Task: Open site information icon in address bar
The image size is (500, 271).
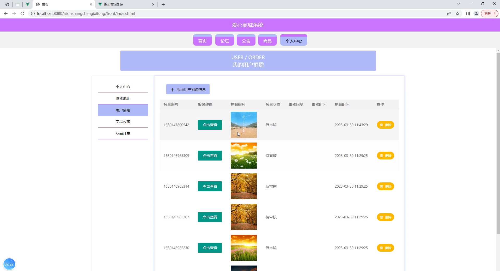Action: click(33, 14)
